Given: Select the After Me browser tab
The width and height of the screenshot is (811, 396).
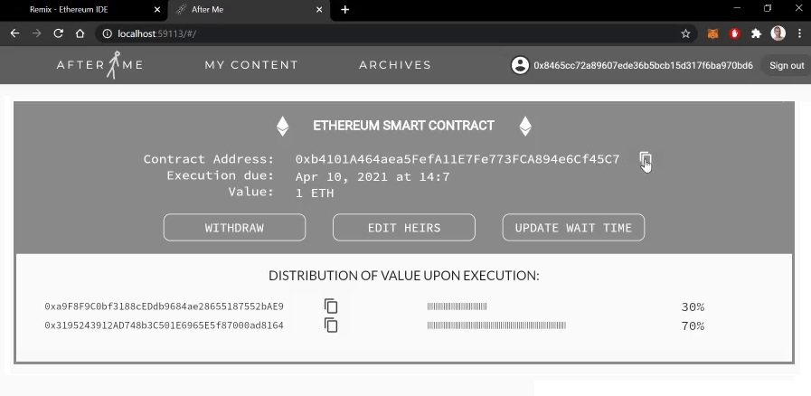Looking at the screenshot, I should pyautogui.click(x=249, y=10).
